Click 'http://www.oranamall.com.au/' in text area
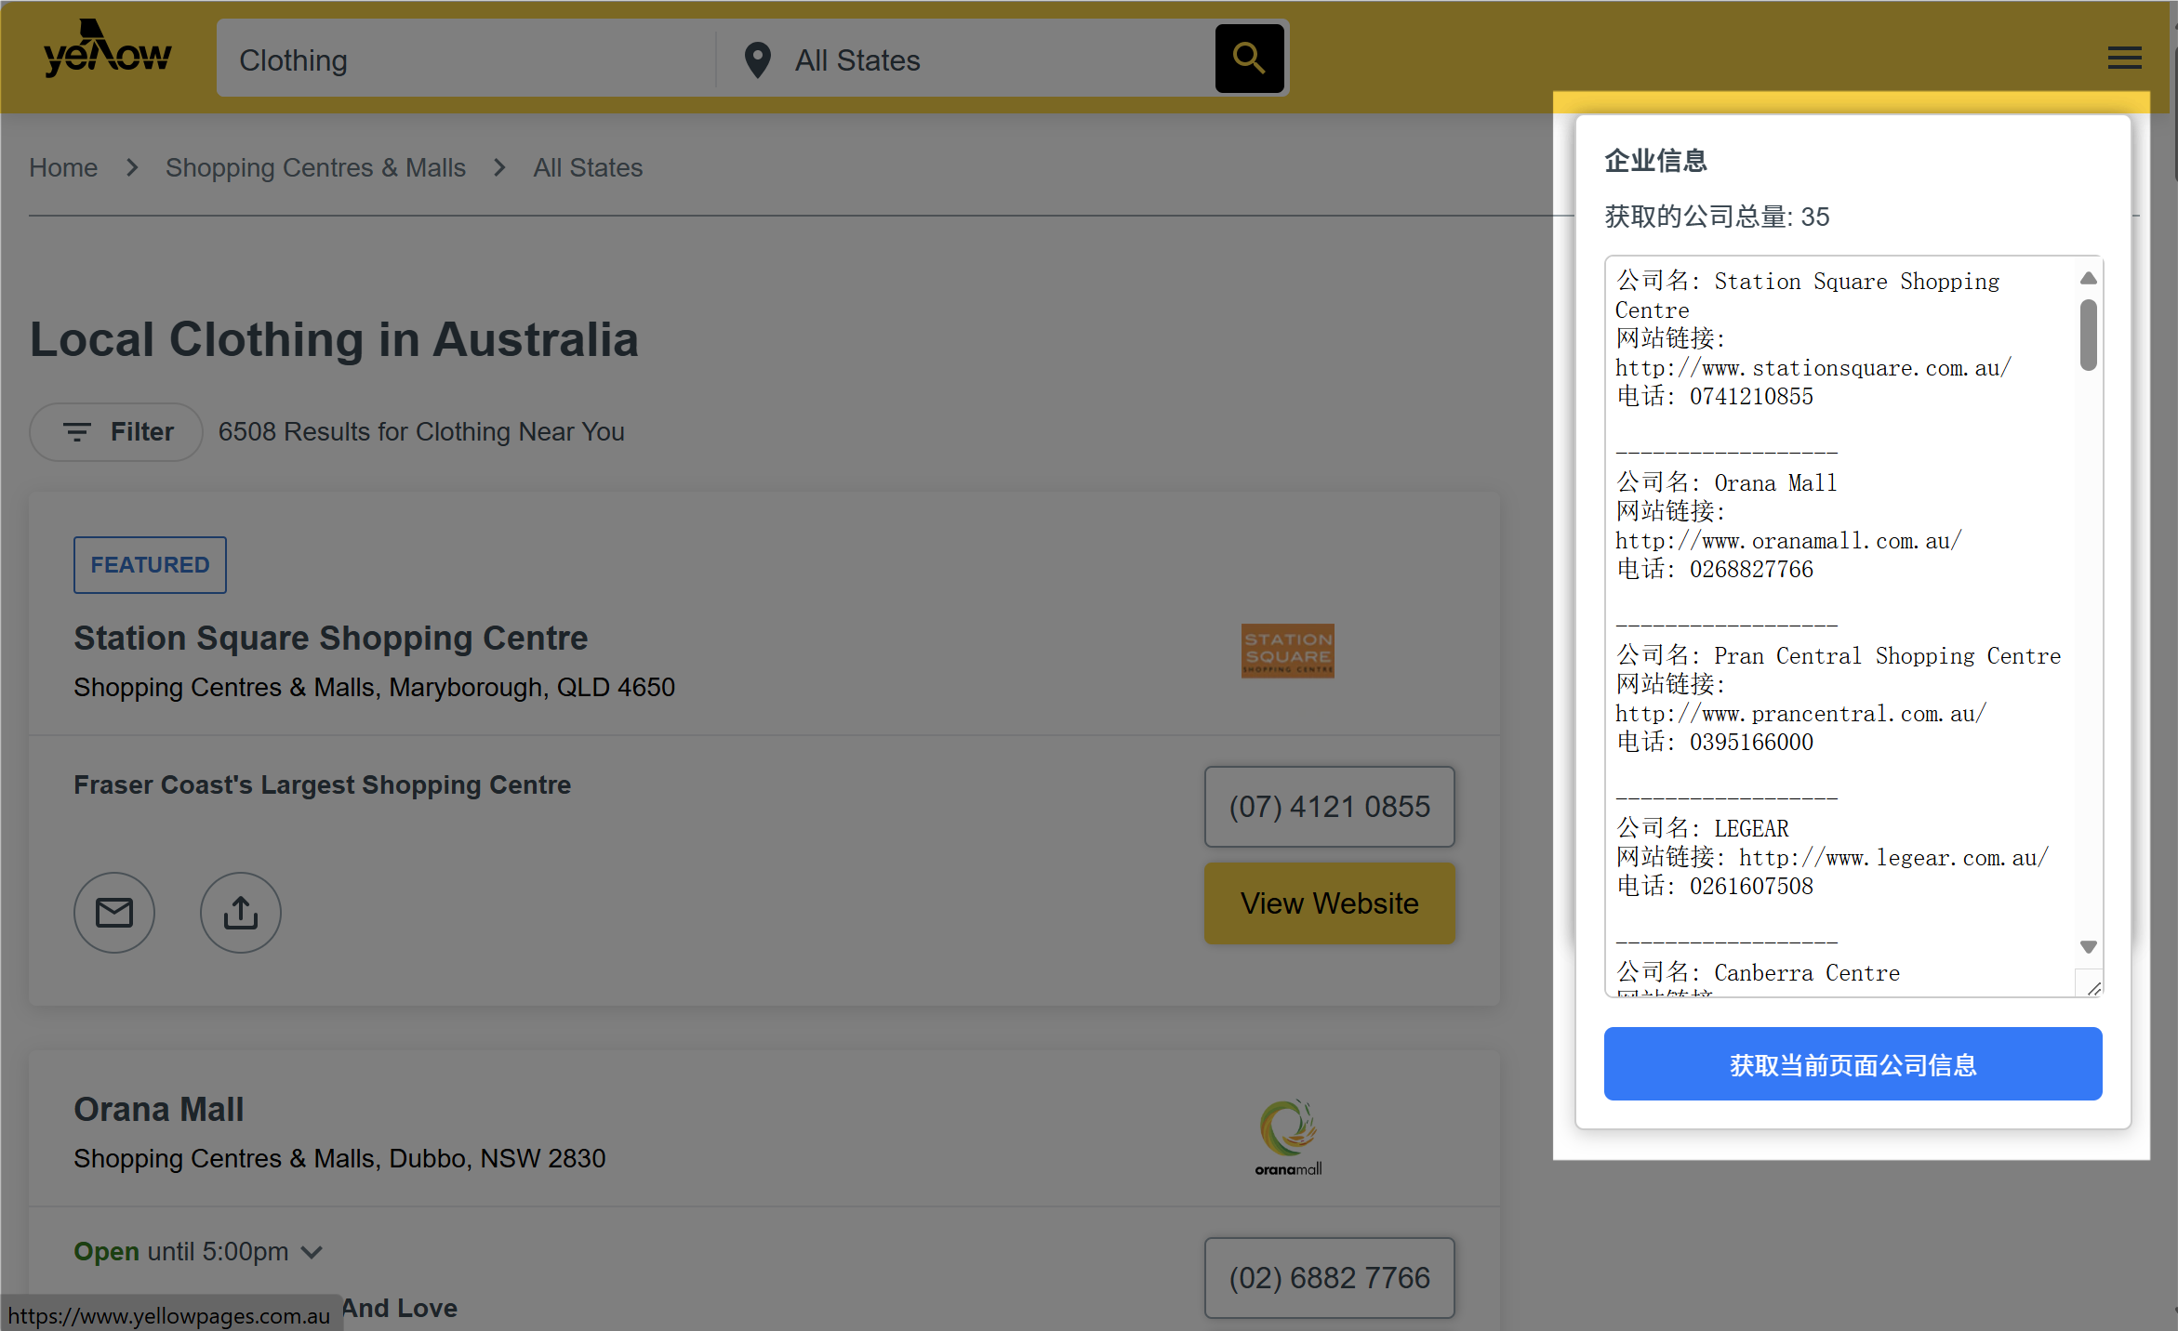Viewport: 2178px width, 1331px height. (1788, 541)
